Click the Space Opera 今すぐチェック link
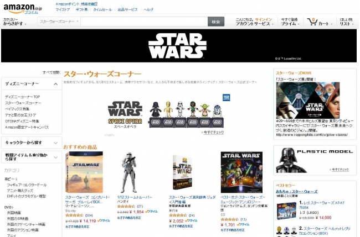The image size is (360, 237). [214, 133]
